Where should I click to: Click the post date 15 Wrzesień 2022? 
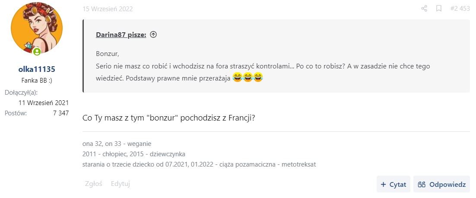[108, 9]
